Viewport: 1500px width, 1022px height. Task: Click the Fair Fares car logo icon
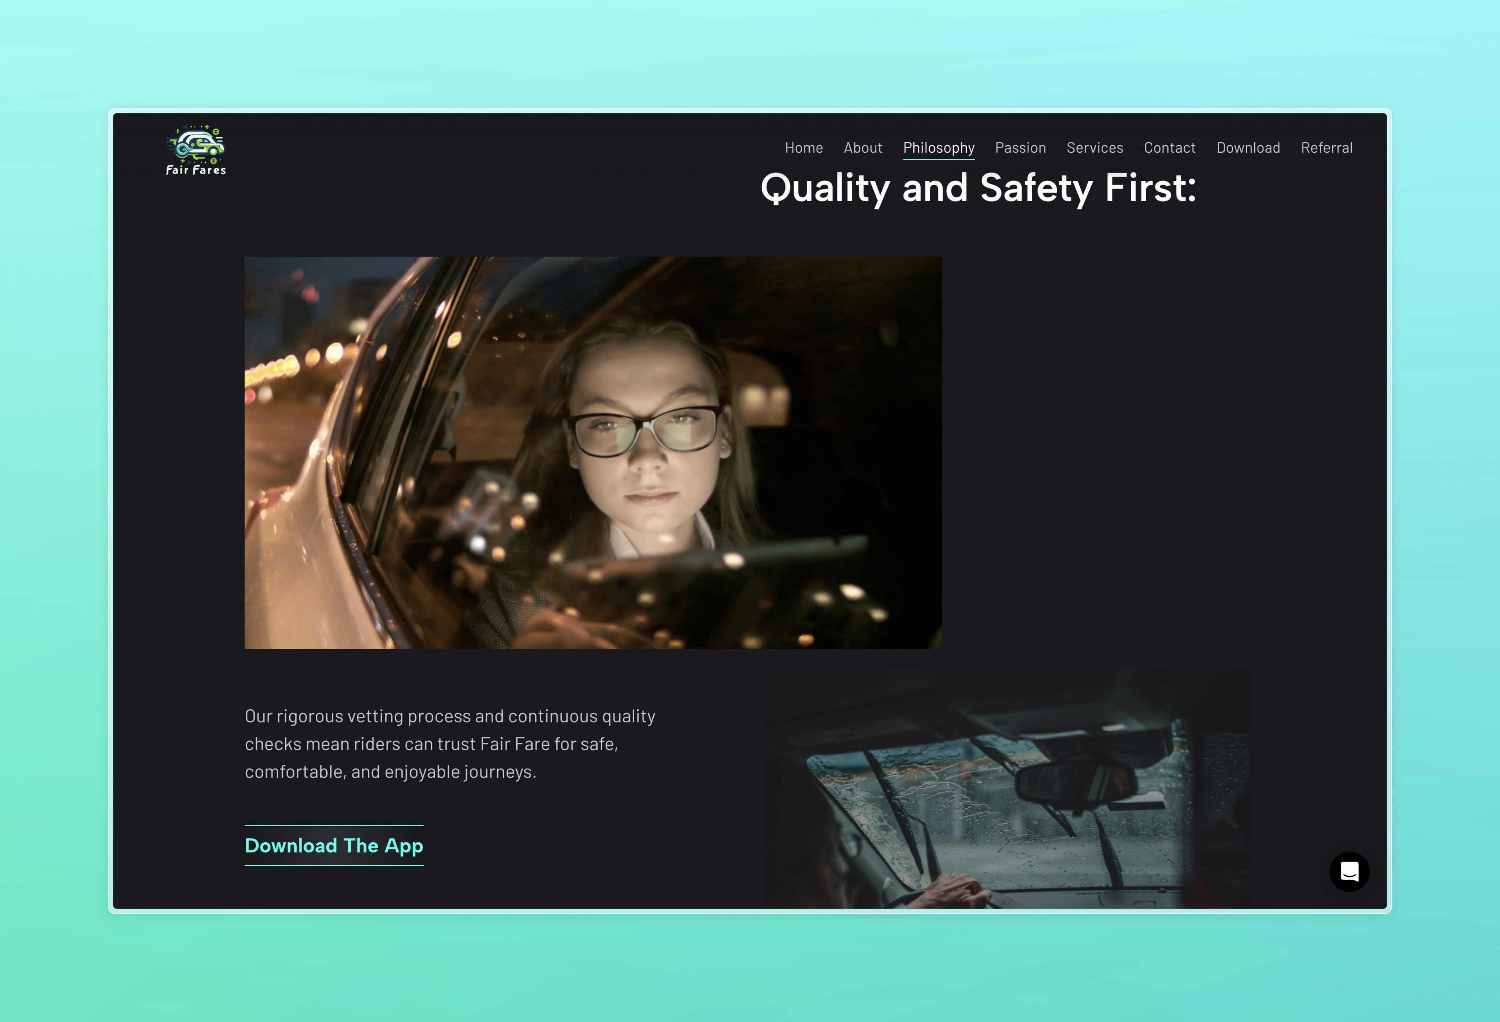tap(196, 143)
